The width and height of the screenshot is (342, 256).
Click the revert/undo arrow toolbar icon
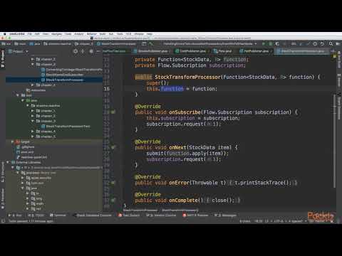tap(322, 44)
